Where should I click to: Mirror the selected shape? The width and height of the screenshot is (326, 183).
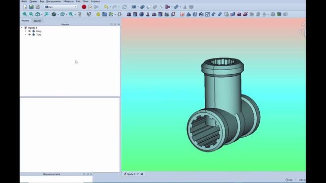[x=201, y=14]
